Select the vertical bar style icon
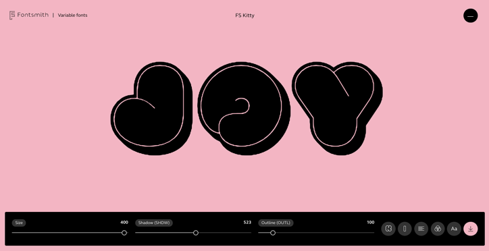The width and height of the screenshot is (489, 251). coord(405,229)
